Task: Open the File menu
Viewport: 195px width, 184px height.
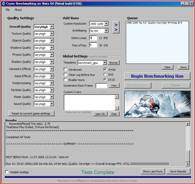Action: (x=7, y=10)
